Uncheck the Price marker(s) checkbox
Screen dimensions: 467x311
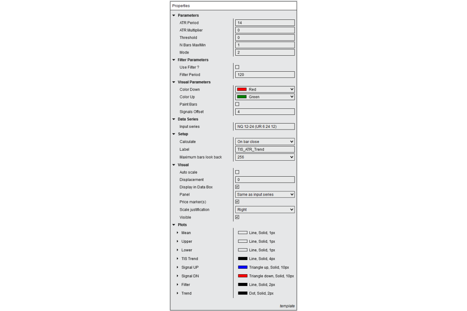coord(237,202)
